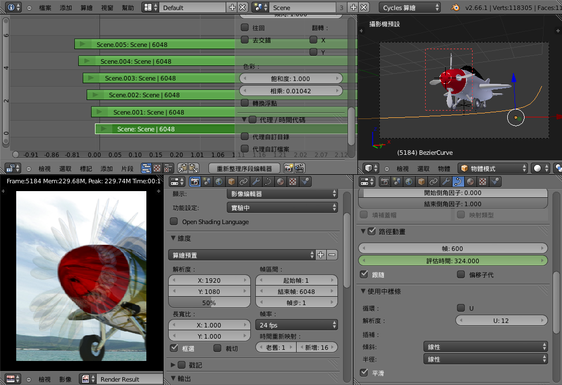This screenshot has height=385, width=562.
Task: Enable Open Shading Language checkbox
Action: point(174,222)
